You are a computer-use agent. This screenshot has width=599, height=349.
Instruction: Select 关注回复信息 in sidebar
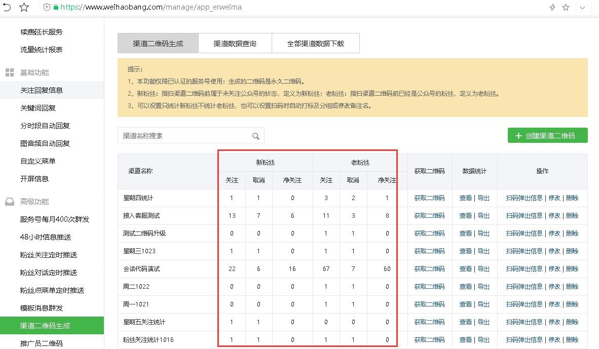(x=52, y=90)
